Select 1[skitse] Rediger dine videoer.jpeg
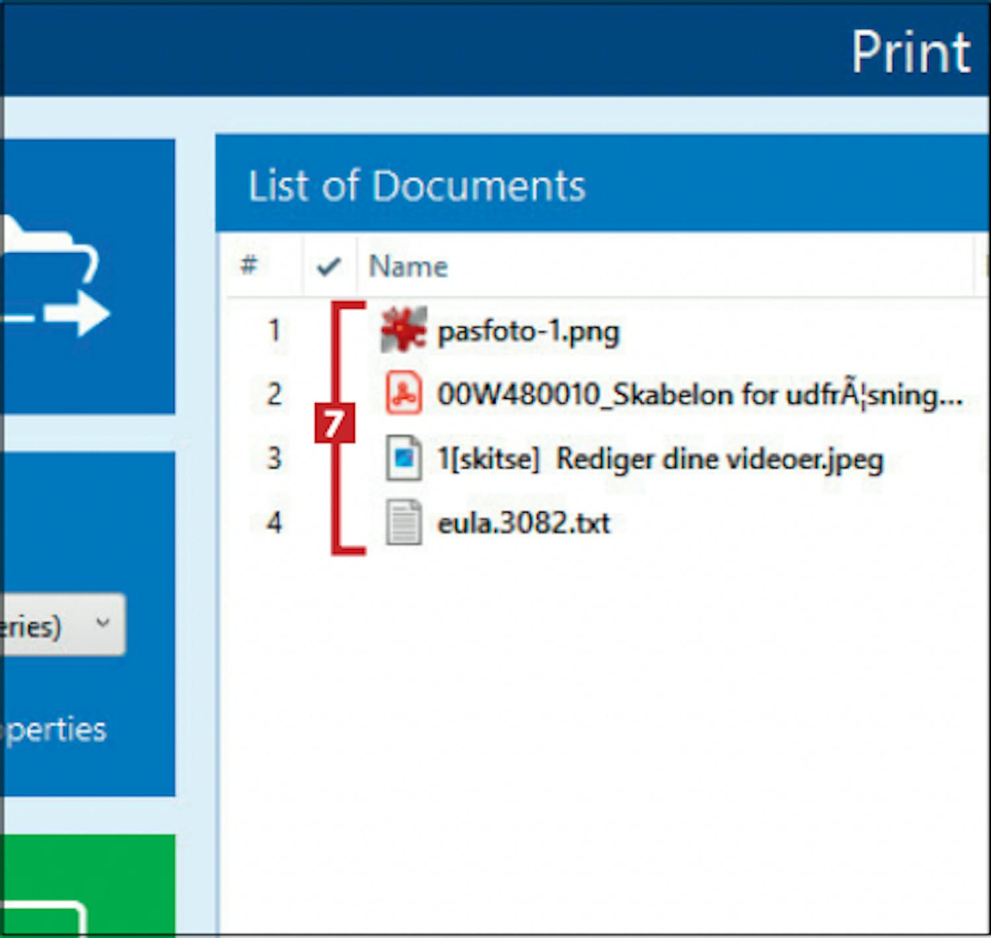 pos(660,459)
